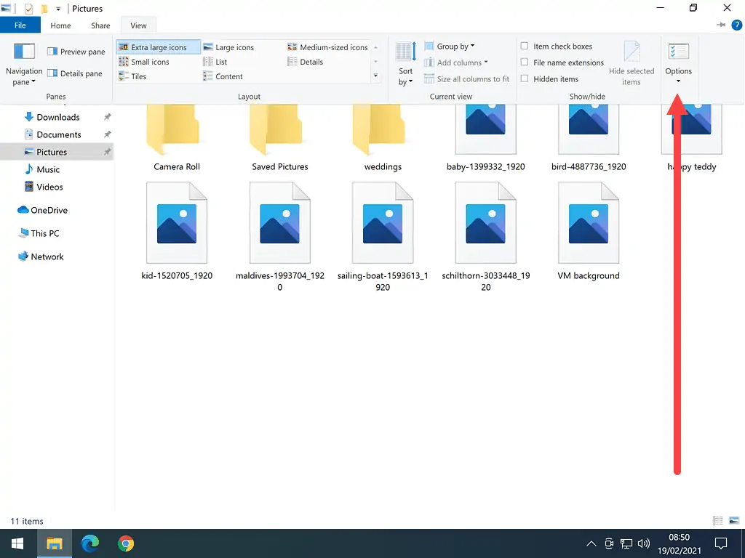Open Downloads in navigation pane
The image size is (745, 558).
(x=57, y=117)
